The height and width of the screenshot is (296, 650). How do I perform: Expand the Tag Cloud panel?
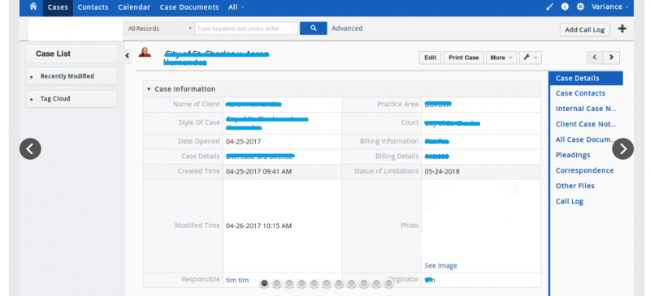pyautogui.click(x=71, y=98)
